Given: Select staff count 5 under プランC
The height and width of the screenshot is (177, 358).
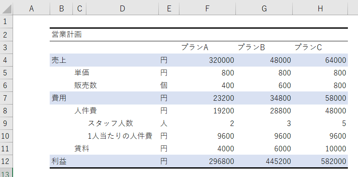Looking at the screenshot, I should click(344, 123).
